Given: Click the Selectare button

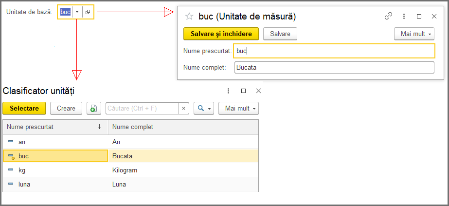Looking at the screenshot, I should point(24,108).
